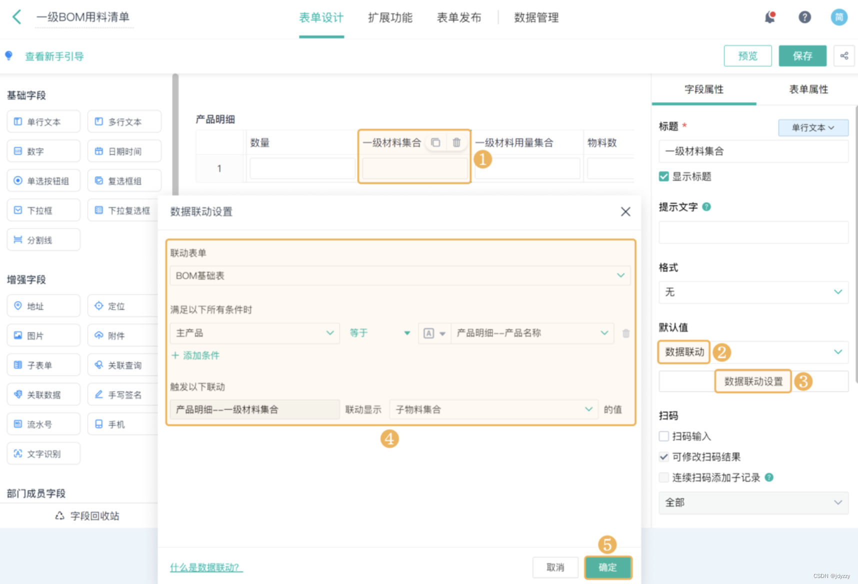
Task: Click the 预览 button
Action: pos(747,56)
